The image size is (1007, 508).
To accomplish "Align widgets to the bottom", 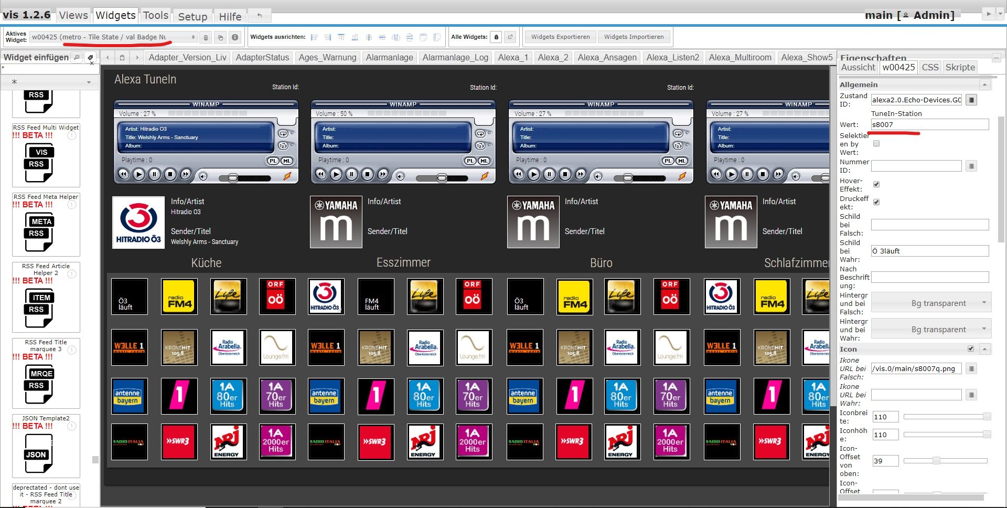I will pyautogui.click(x=355, y=37).
